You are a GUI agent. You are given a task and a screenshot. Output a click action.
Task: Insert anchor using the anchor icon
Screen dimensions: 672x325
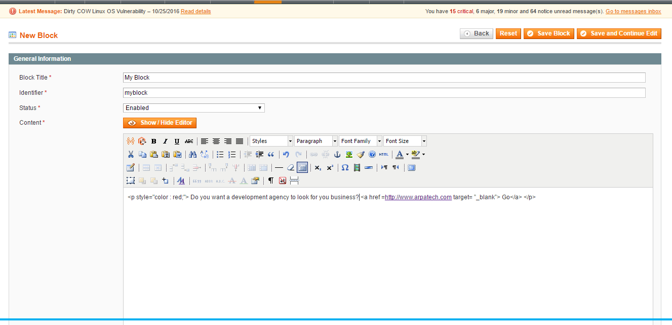(x=337, y=155)
